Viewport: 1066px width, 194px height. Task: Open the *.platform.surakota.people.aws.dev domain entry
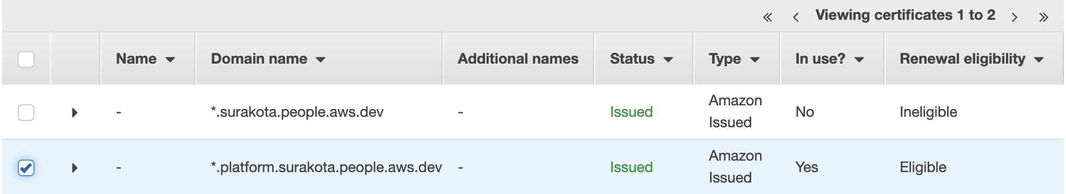pos(326,167)
